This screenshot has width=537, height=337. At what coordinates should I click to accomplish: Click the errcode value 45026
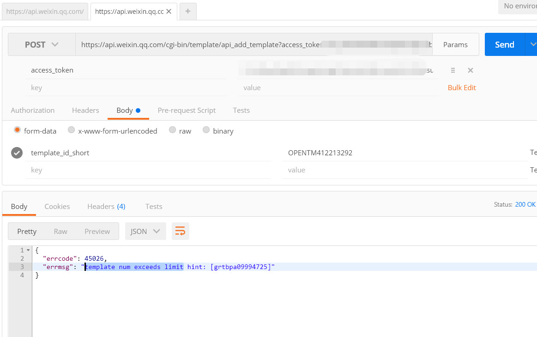pyautogui.click(x=94, y=258)
